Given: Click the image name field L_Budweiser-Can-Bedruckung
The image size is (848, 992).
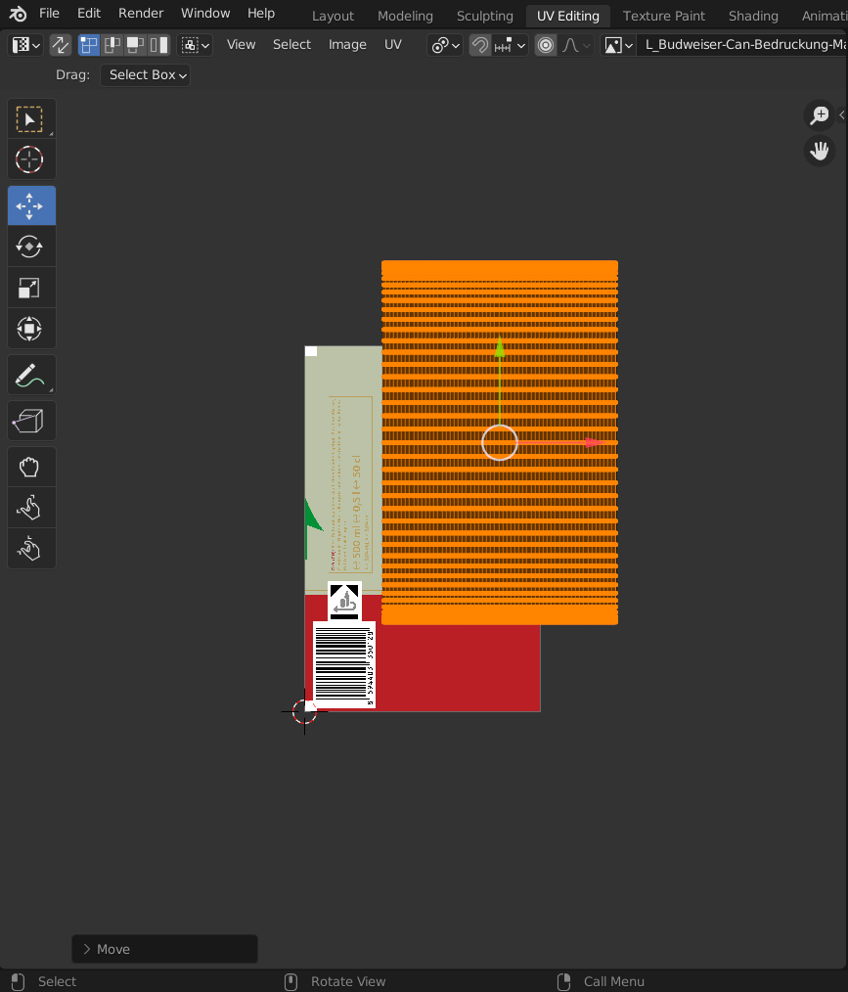Looking at the screenshot, I should (743, 45).
